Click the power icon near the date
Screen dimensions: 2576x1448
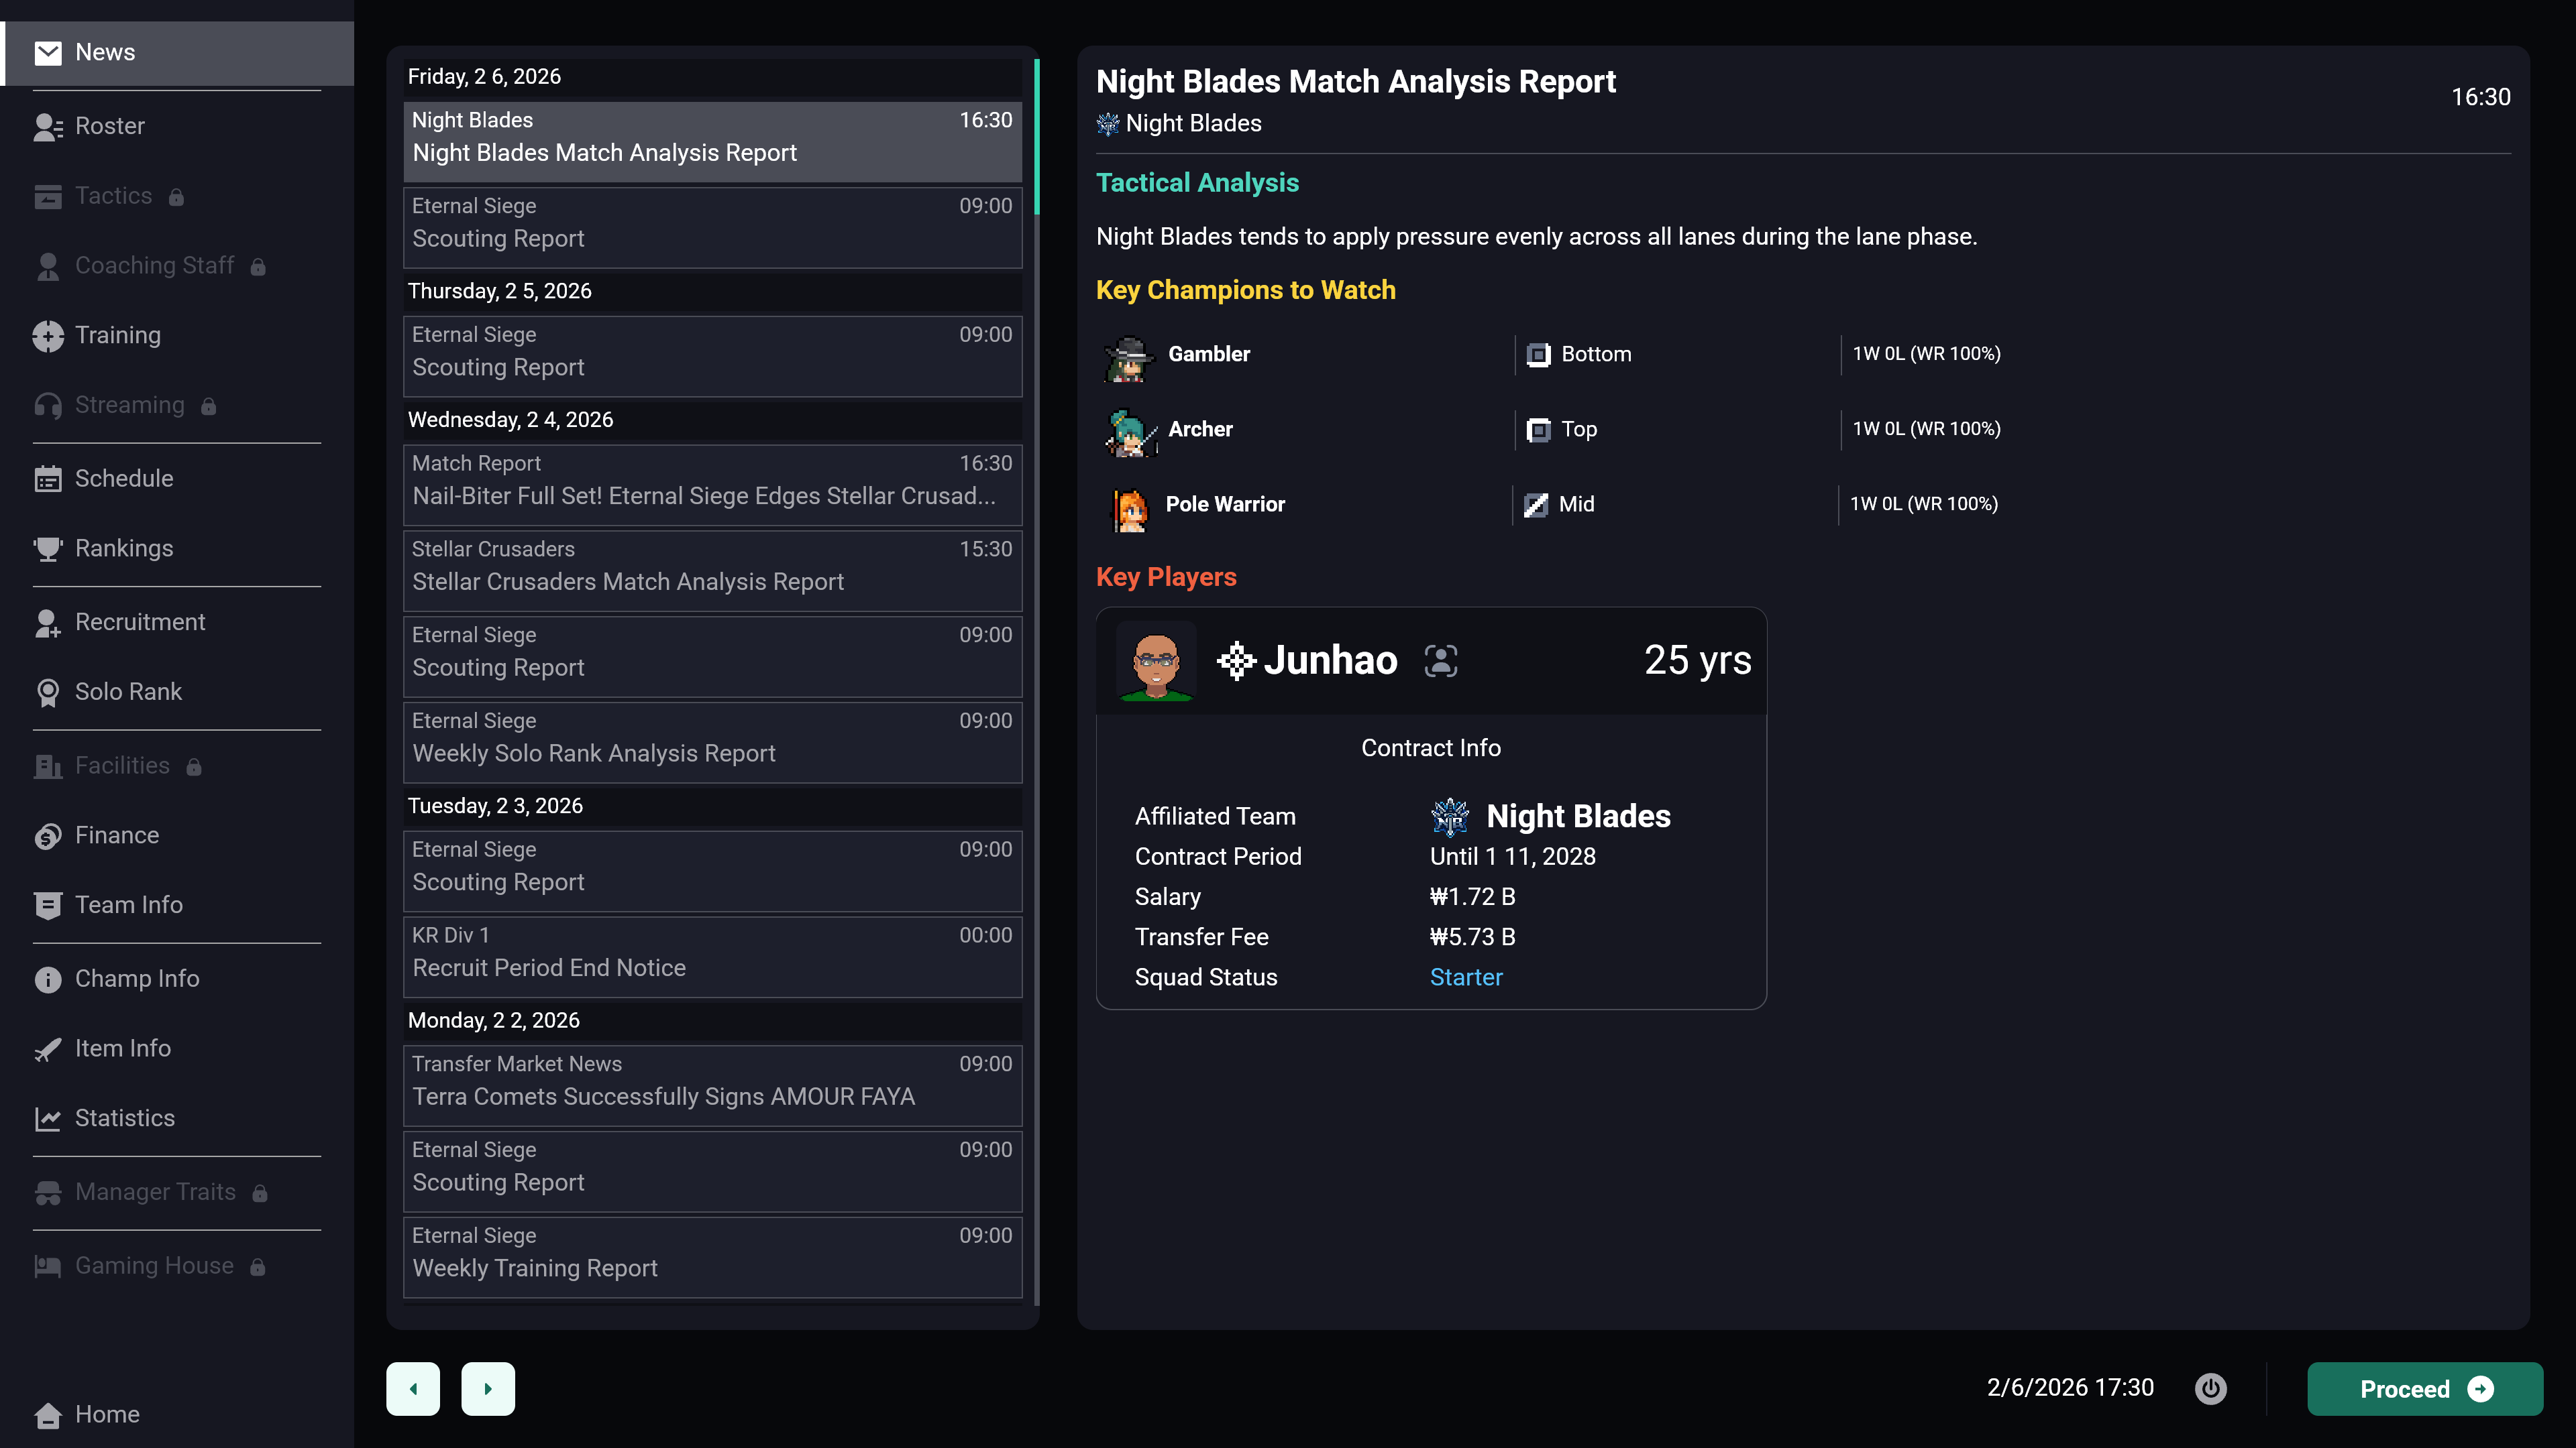click(x=2210, y=1388)
